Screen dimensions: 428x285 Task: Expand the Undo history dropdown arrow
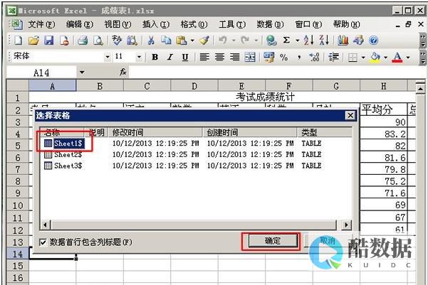pos(234,41)
